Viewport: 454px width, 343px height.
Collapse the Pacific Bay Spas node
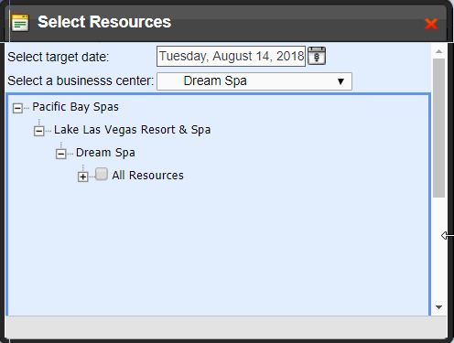(x=17, y=108)
